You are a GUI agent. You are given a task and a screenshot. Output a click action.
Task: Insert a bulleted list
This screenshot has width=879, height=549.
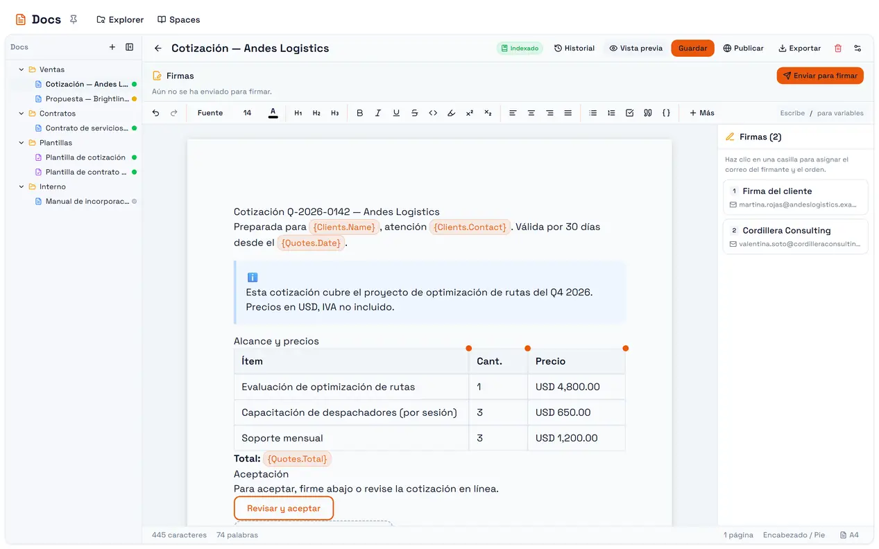(593, 113)
